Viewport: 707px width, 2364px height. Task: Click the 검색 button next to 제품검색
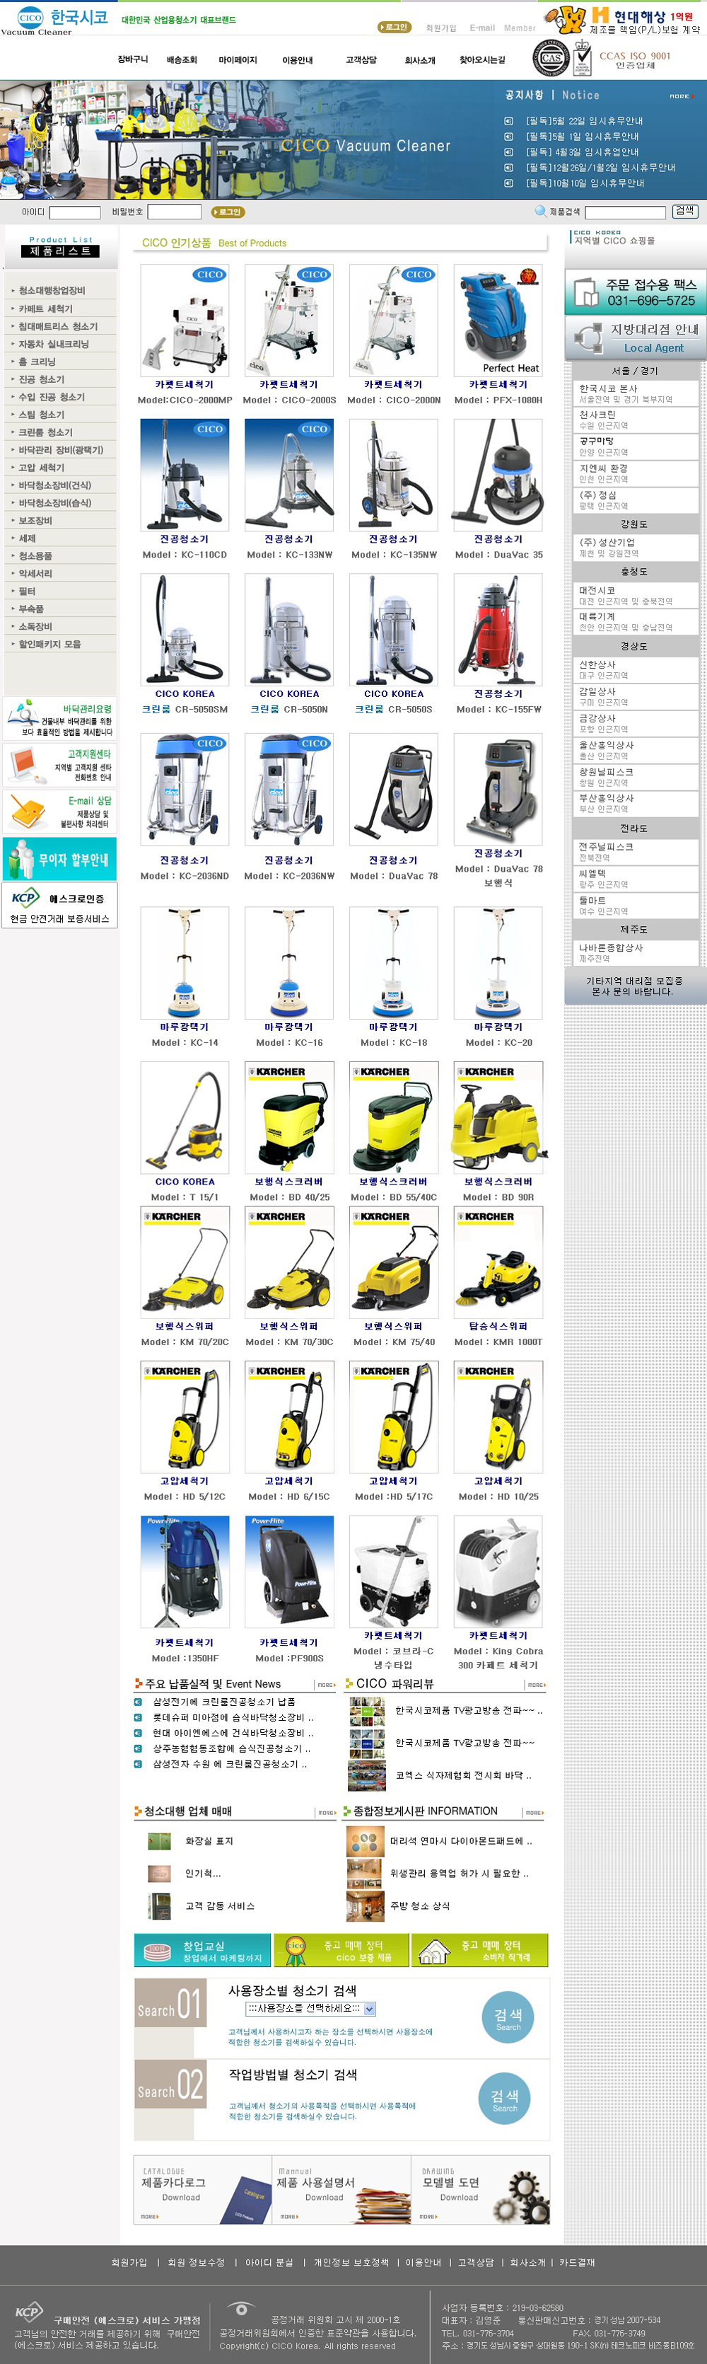pyautogui.click(x=684, y=211)
